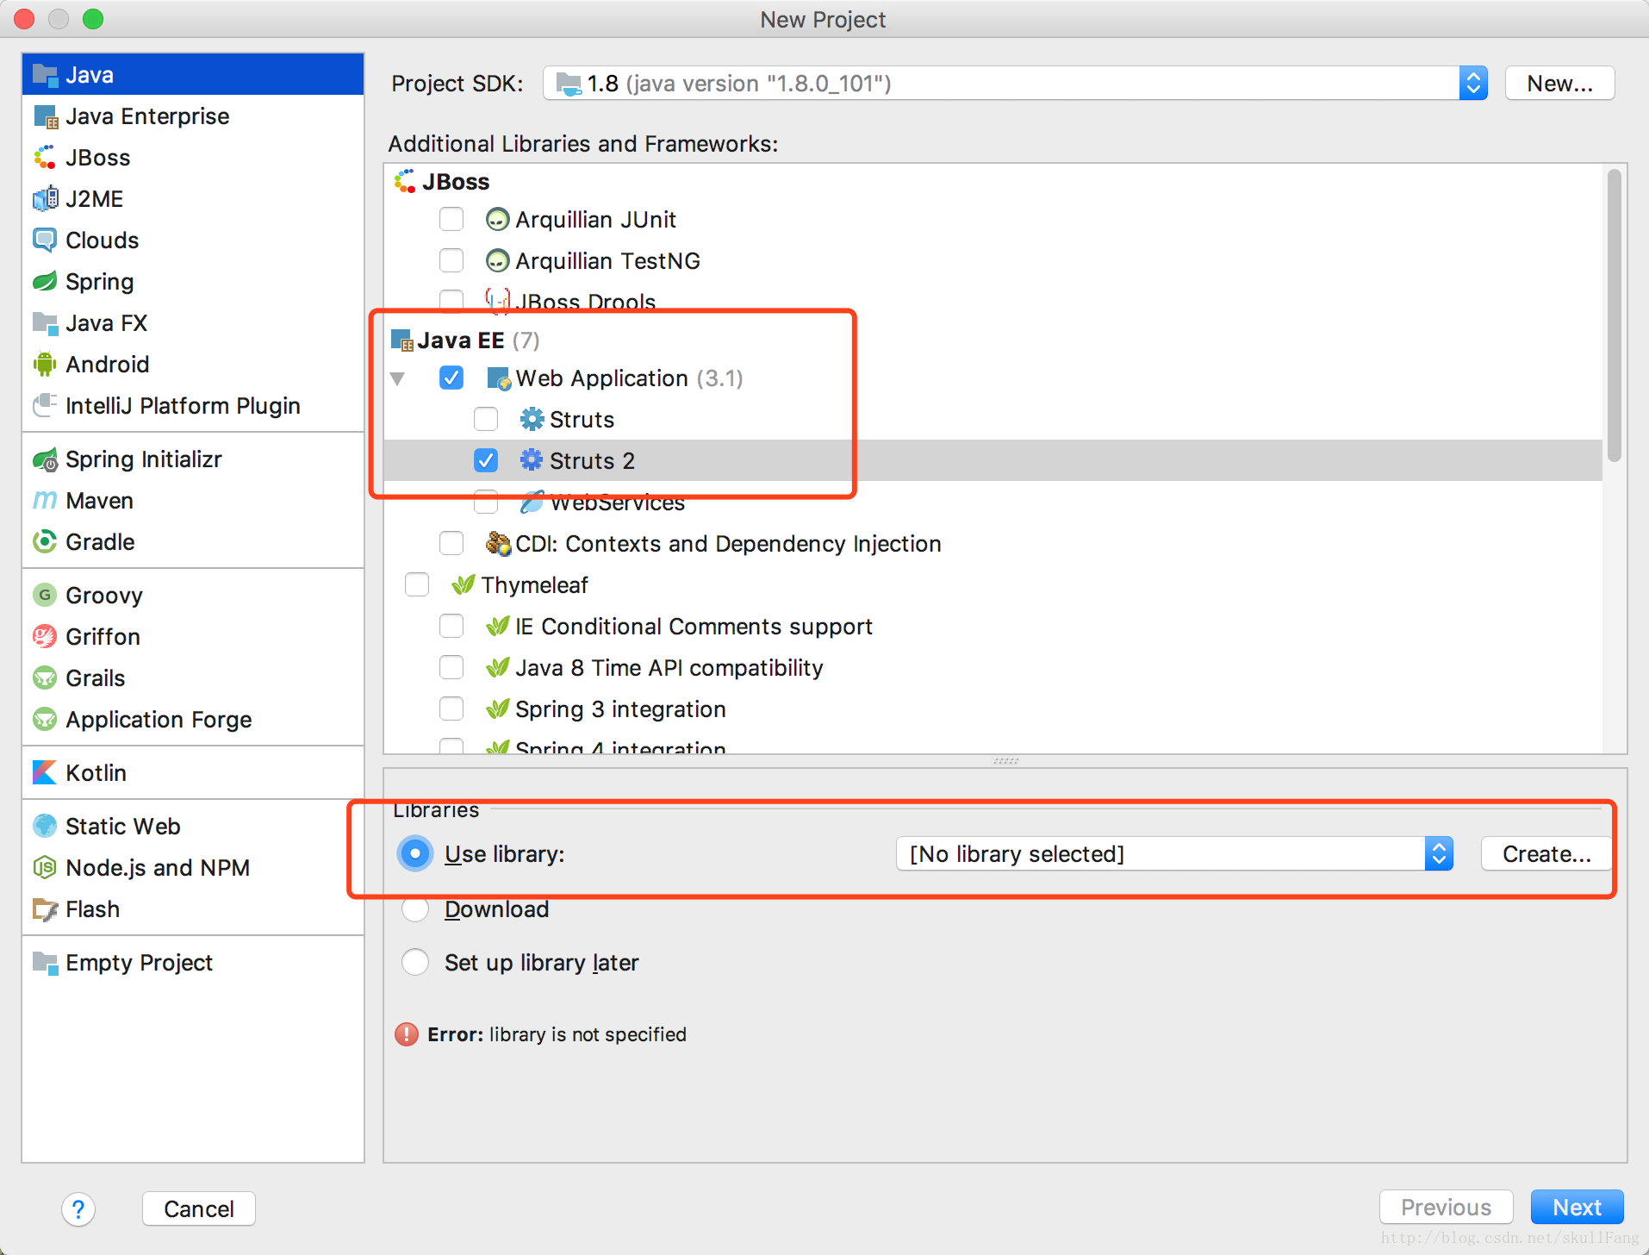Click the Create... library button
Image resolution: width=1649 pixels, height=1255 pixels.
(1546, 854)
